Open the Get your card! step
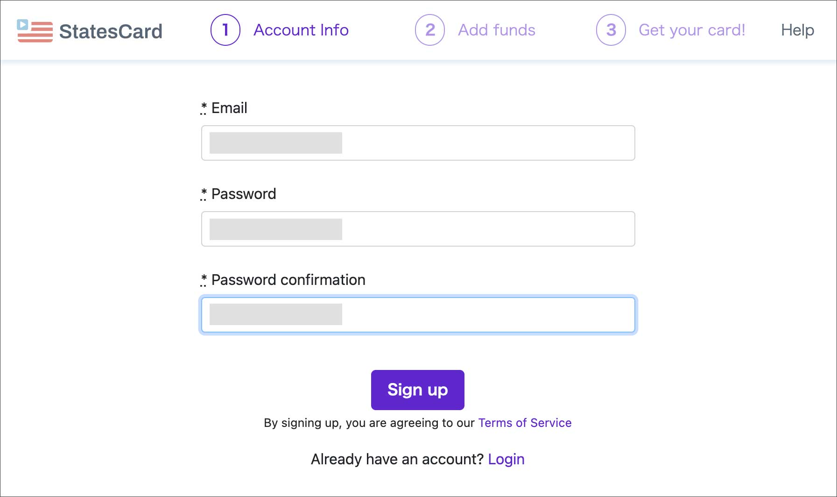 [x=692, y=30]
